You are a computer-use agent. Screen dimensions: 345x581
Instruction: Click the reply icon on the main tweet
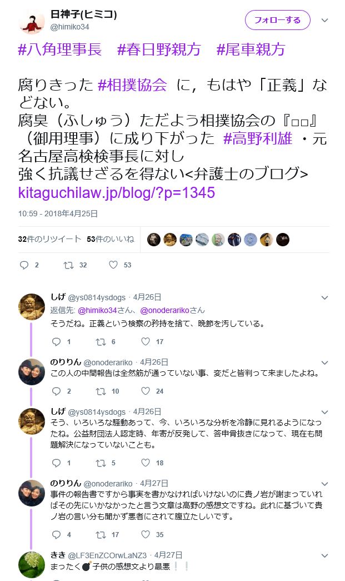tap(24, 265)
